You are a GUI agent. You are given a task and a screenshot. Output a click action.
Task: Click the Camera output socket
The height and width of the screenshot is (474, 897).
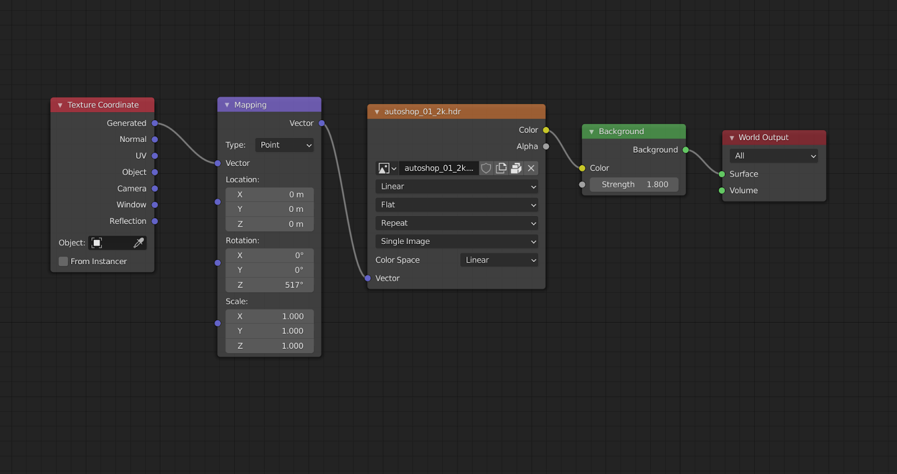pos(155,189)
